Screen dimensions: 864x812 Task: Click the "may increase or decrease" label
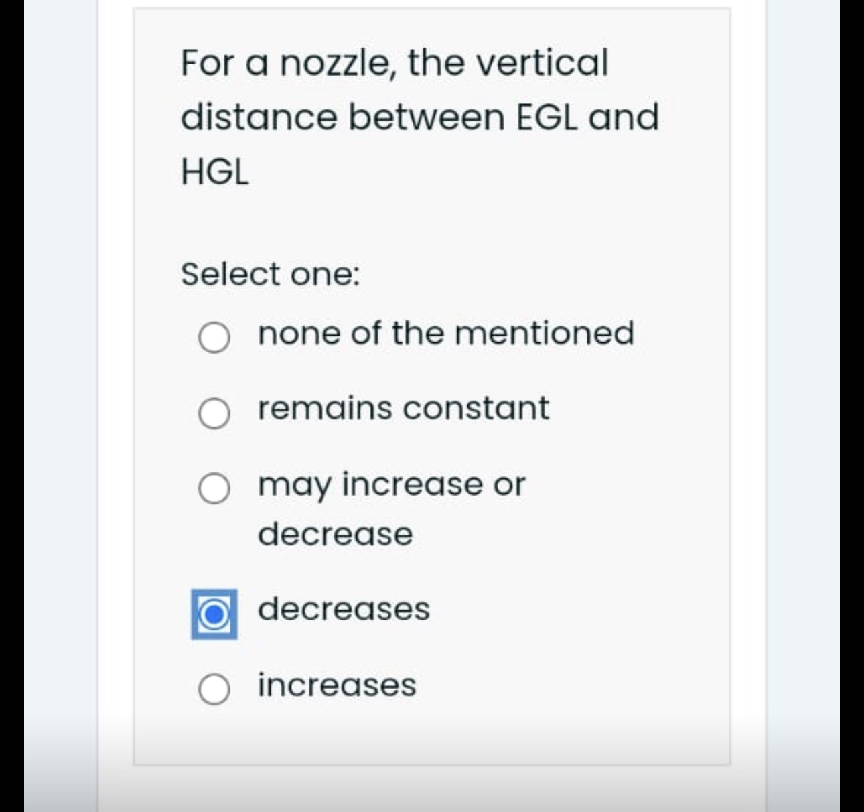[391, 484]
